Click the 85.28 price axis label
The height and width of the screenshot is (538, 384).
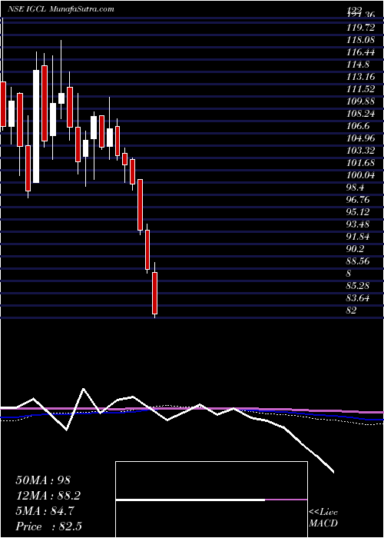coord(358,286)
